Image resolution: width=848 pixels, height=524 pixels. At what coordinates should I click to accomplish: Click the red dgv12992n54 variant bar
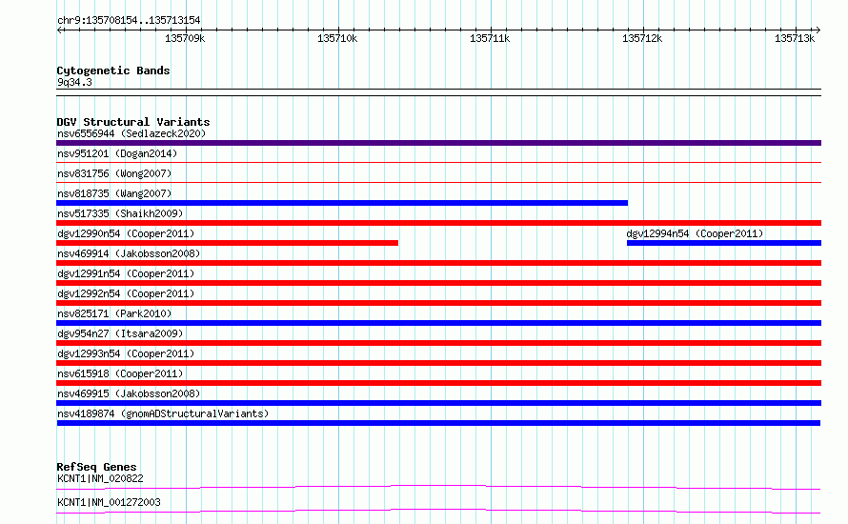coord(438,303)
